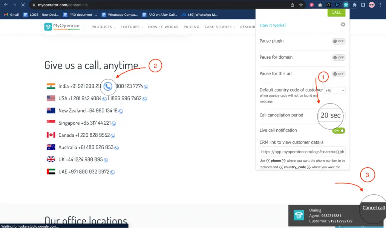Click the Grammarly G extension icon

(x=329, y=5)
